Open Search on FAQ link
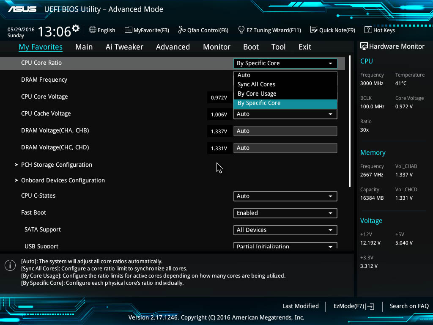Screen dimensions: 433x325 click(x=409, y=306)
